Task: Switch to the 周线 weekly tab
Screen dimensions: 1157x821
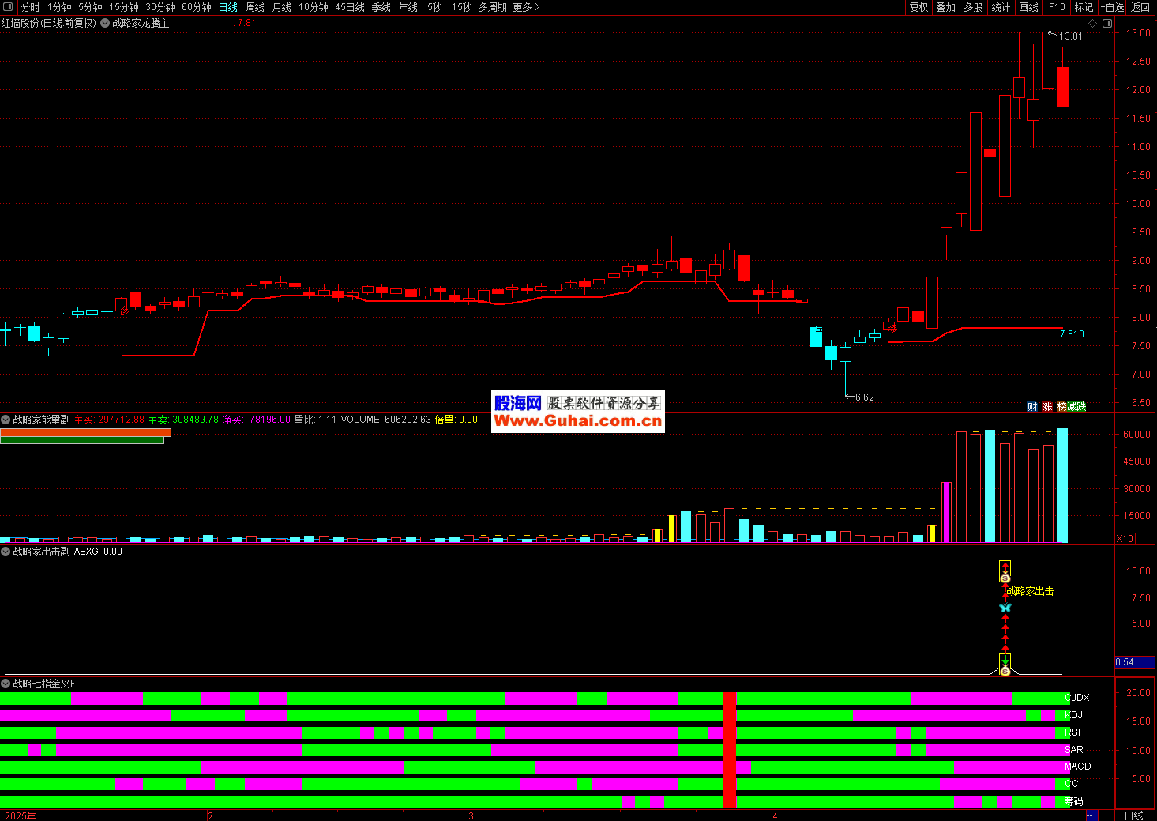Action: (x=255, y=7)
